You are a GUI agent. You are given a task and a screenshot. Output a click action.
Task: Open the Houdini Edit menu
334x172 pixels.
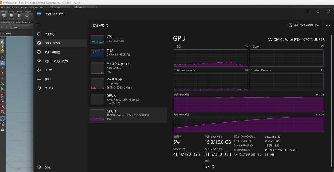[x=8, y=8]
